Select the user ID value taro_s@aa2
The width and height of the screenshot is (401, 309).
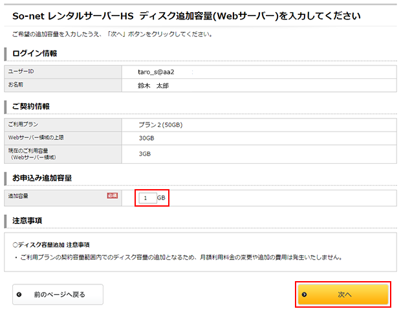[x=157, y=71]
